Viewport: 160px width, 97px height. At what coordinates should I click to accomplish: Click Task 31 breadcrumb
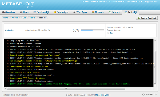coord(42,18)
